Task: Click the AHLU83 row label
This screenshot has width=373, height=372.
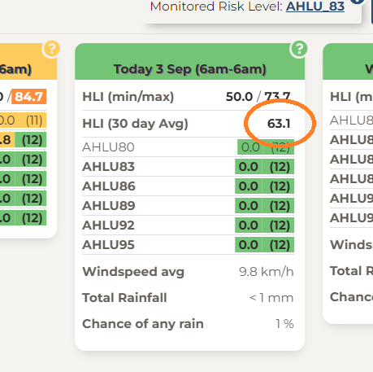Action: tap(108, 167)
